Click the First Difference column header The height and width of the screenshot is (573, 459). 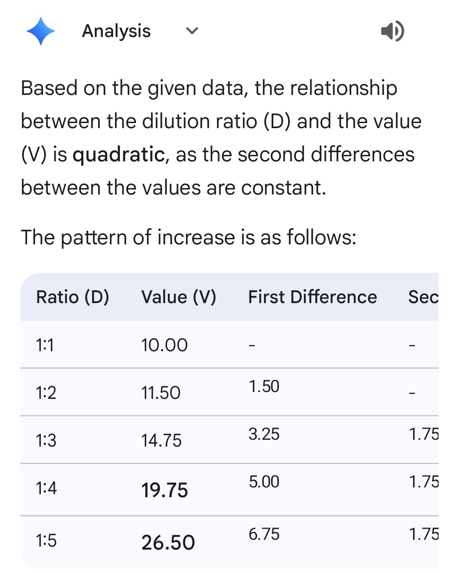[x=312, y=297]
